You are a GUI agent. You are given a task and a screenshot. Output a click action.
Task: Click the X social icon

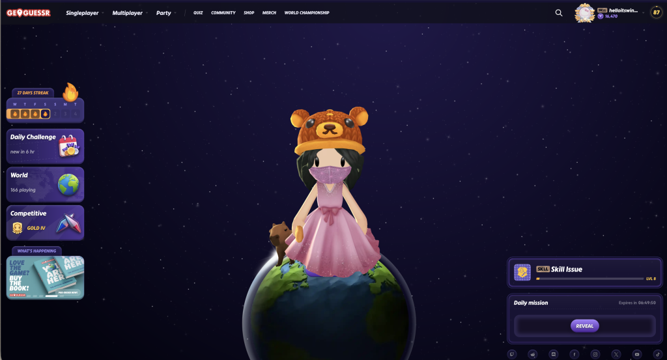tap(616, 354)
